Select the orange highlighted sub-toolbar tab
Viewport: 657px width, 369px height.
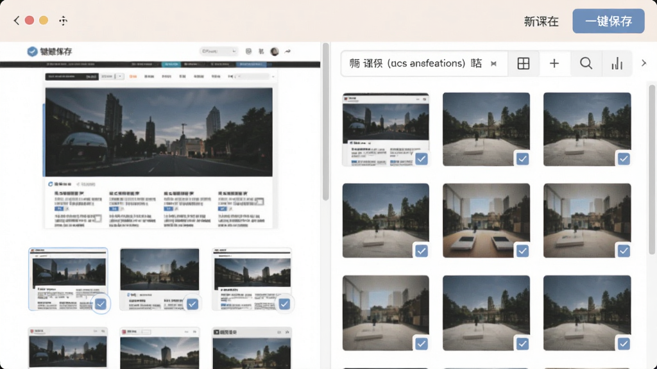coord(133,77)
